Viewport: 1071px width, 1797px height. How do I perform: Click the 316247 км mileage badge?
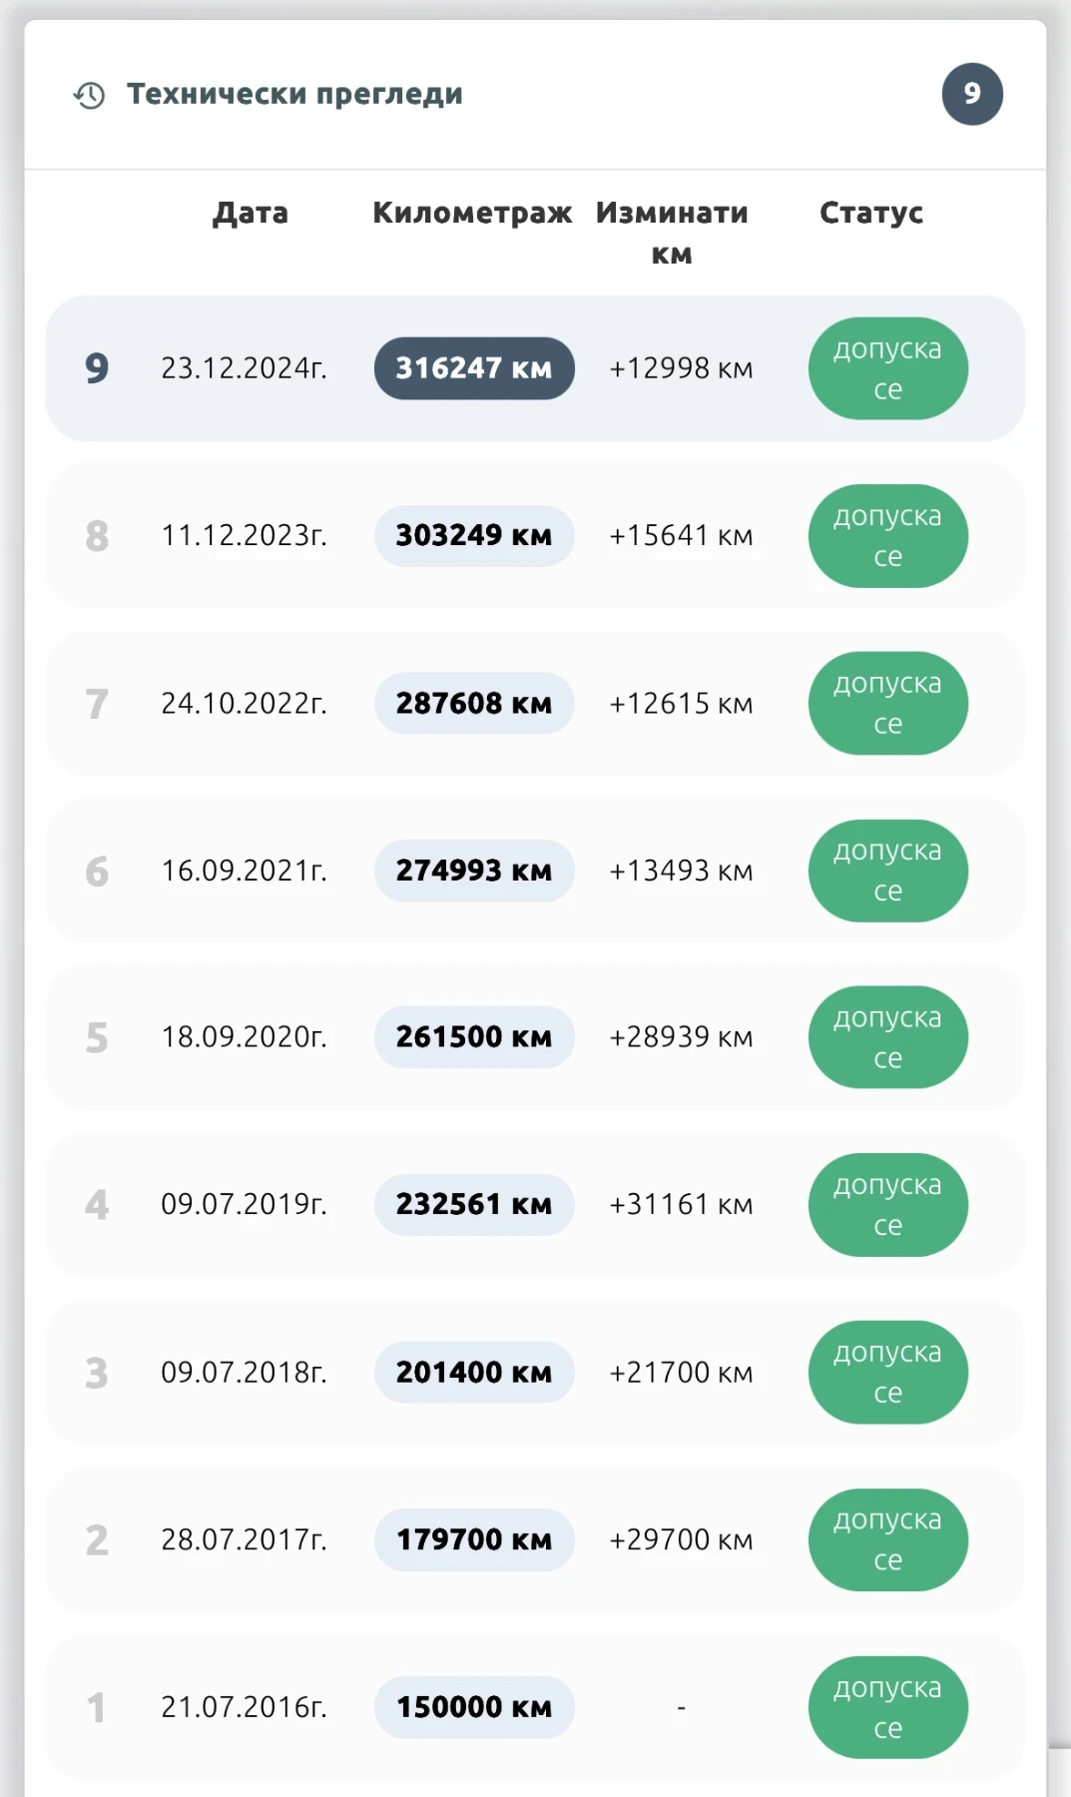pos(474,368)
